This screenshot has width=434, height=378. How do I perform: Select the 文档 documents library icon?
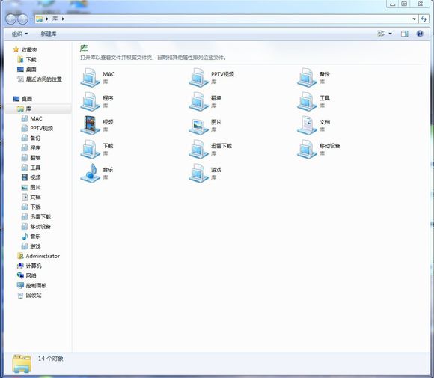click(307, 126)
